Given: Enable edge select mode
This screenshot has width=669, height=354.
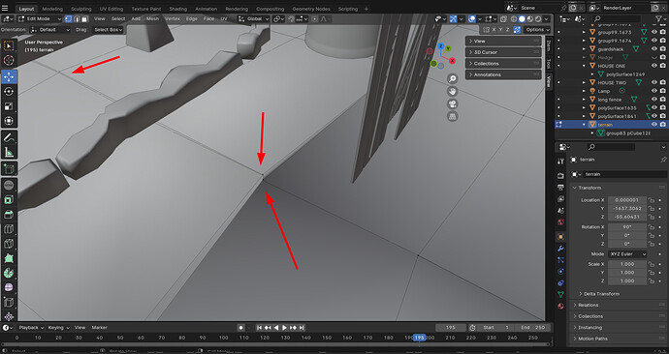Looking at the screenshot, I should 77,18.
